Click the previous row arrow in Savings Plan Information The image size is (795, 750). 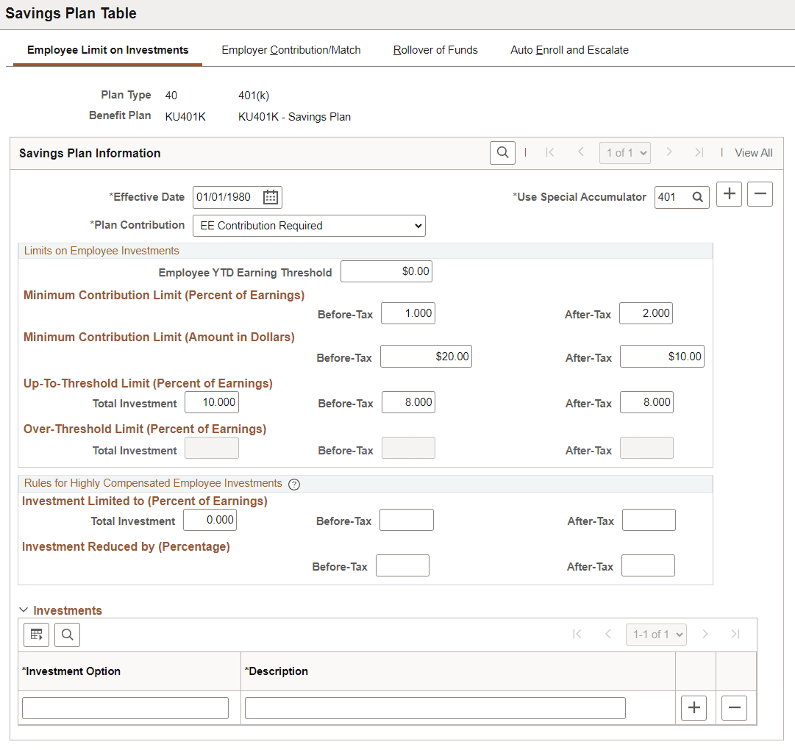580,152
